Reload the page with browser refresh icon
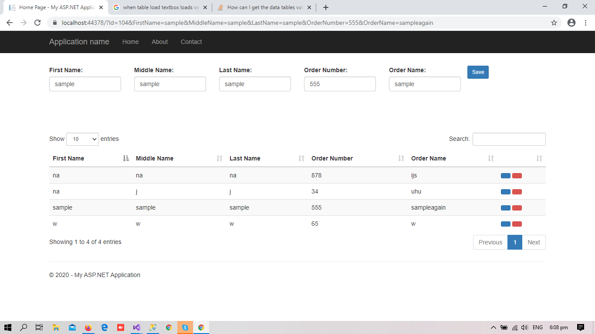 (37, 23)
